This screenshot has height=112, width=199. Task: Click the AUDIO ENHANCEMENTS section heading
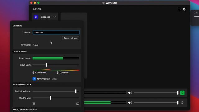point(25,110)
